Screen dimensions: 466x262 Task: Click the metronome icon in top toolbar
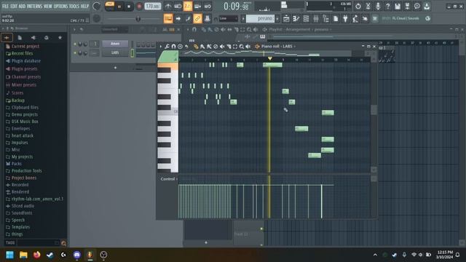(168, 6)
